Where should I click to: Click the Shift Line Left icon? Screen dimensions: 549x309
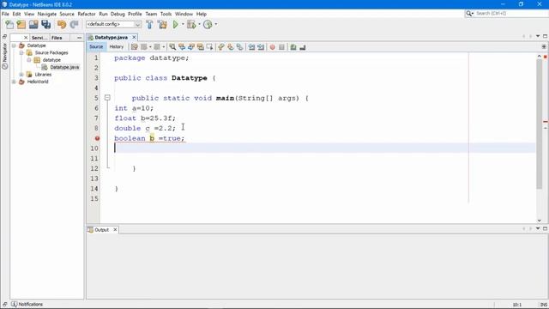click(251, 47)
